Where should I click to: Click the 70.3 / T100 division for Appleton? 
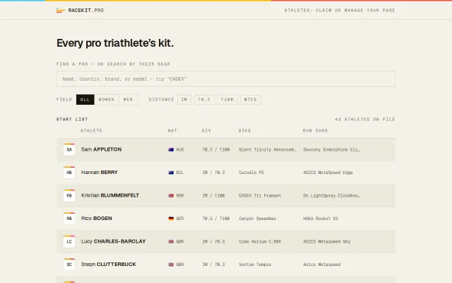(216, 149)
